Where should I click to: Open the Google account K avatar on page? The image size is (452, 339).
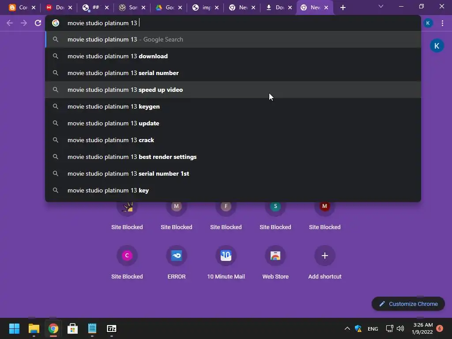437,46
